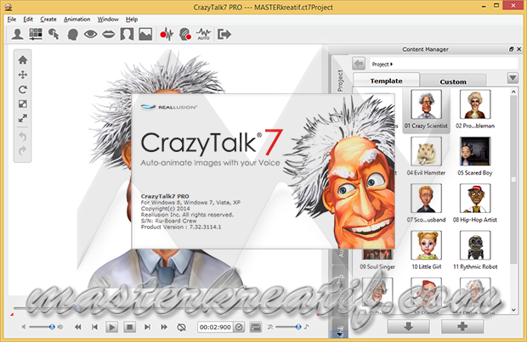Click the Export icon in the toolbar
527x342 pixels.
pos(224,35)
